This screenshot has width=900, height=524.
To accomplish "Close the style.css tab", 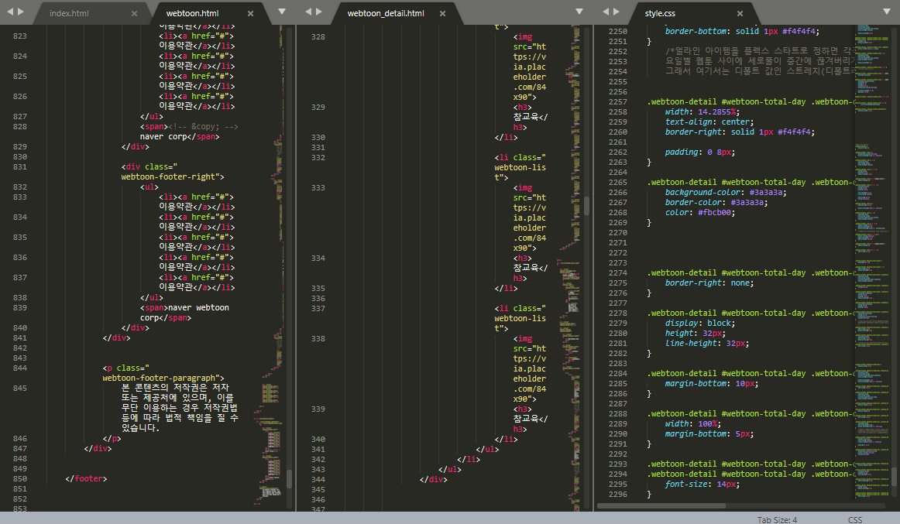I will tap(740, 13).
